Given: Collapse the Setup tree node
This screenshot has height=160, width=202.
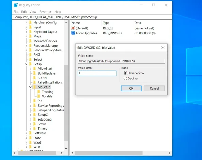Looking at the screenshot, I should click(x=26, y=64).
